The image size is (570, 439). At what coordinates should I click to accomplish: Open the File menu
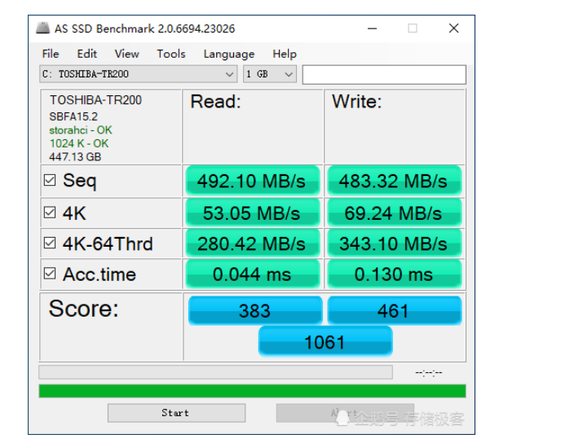[51, 54]
